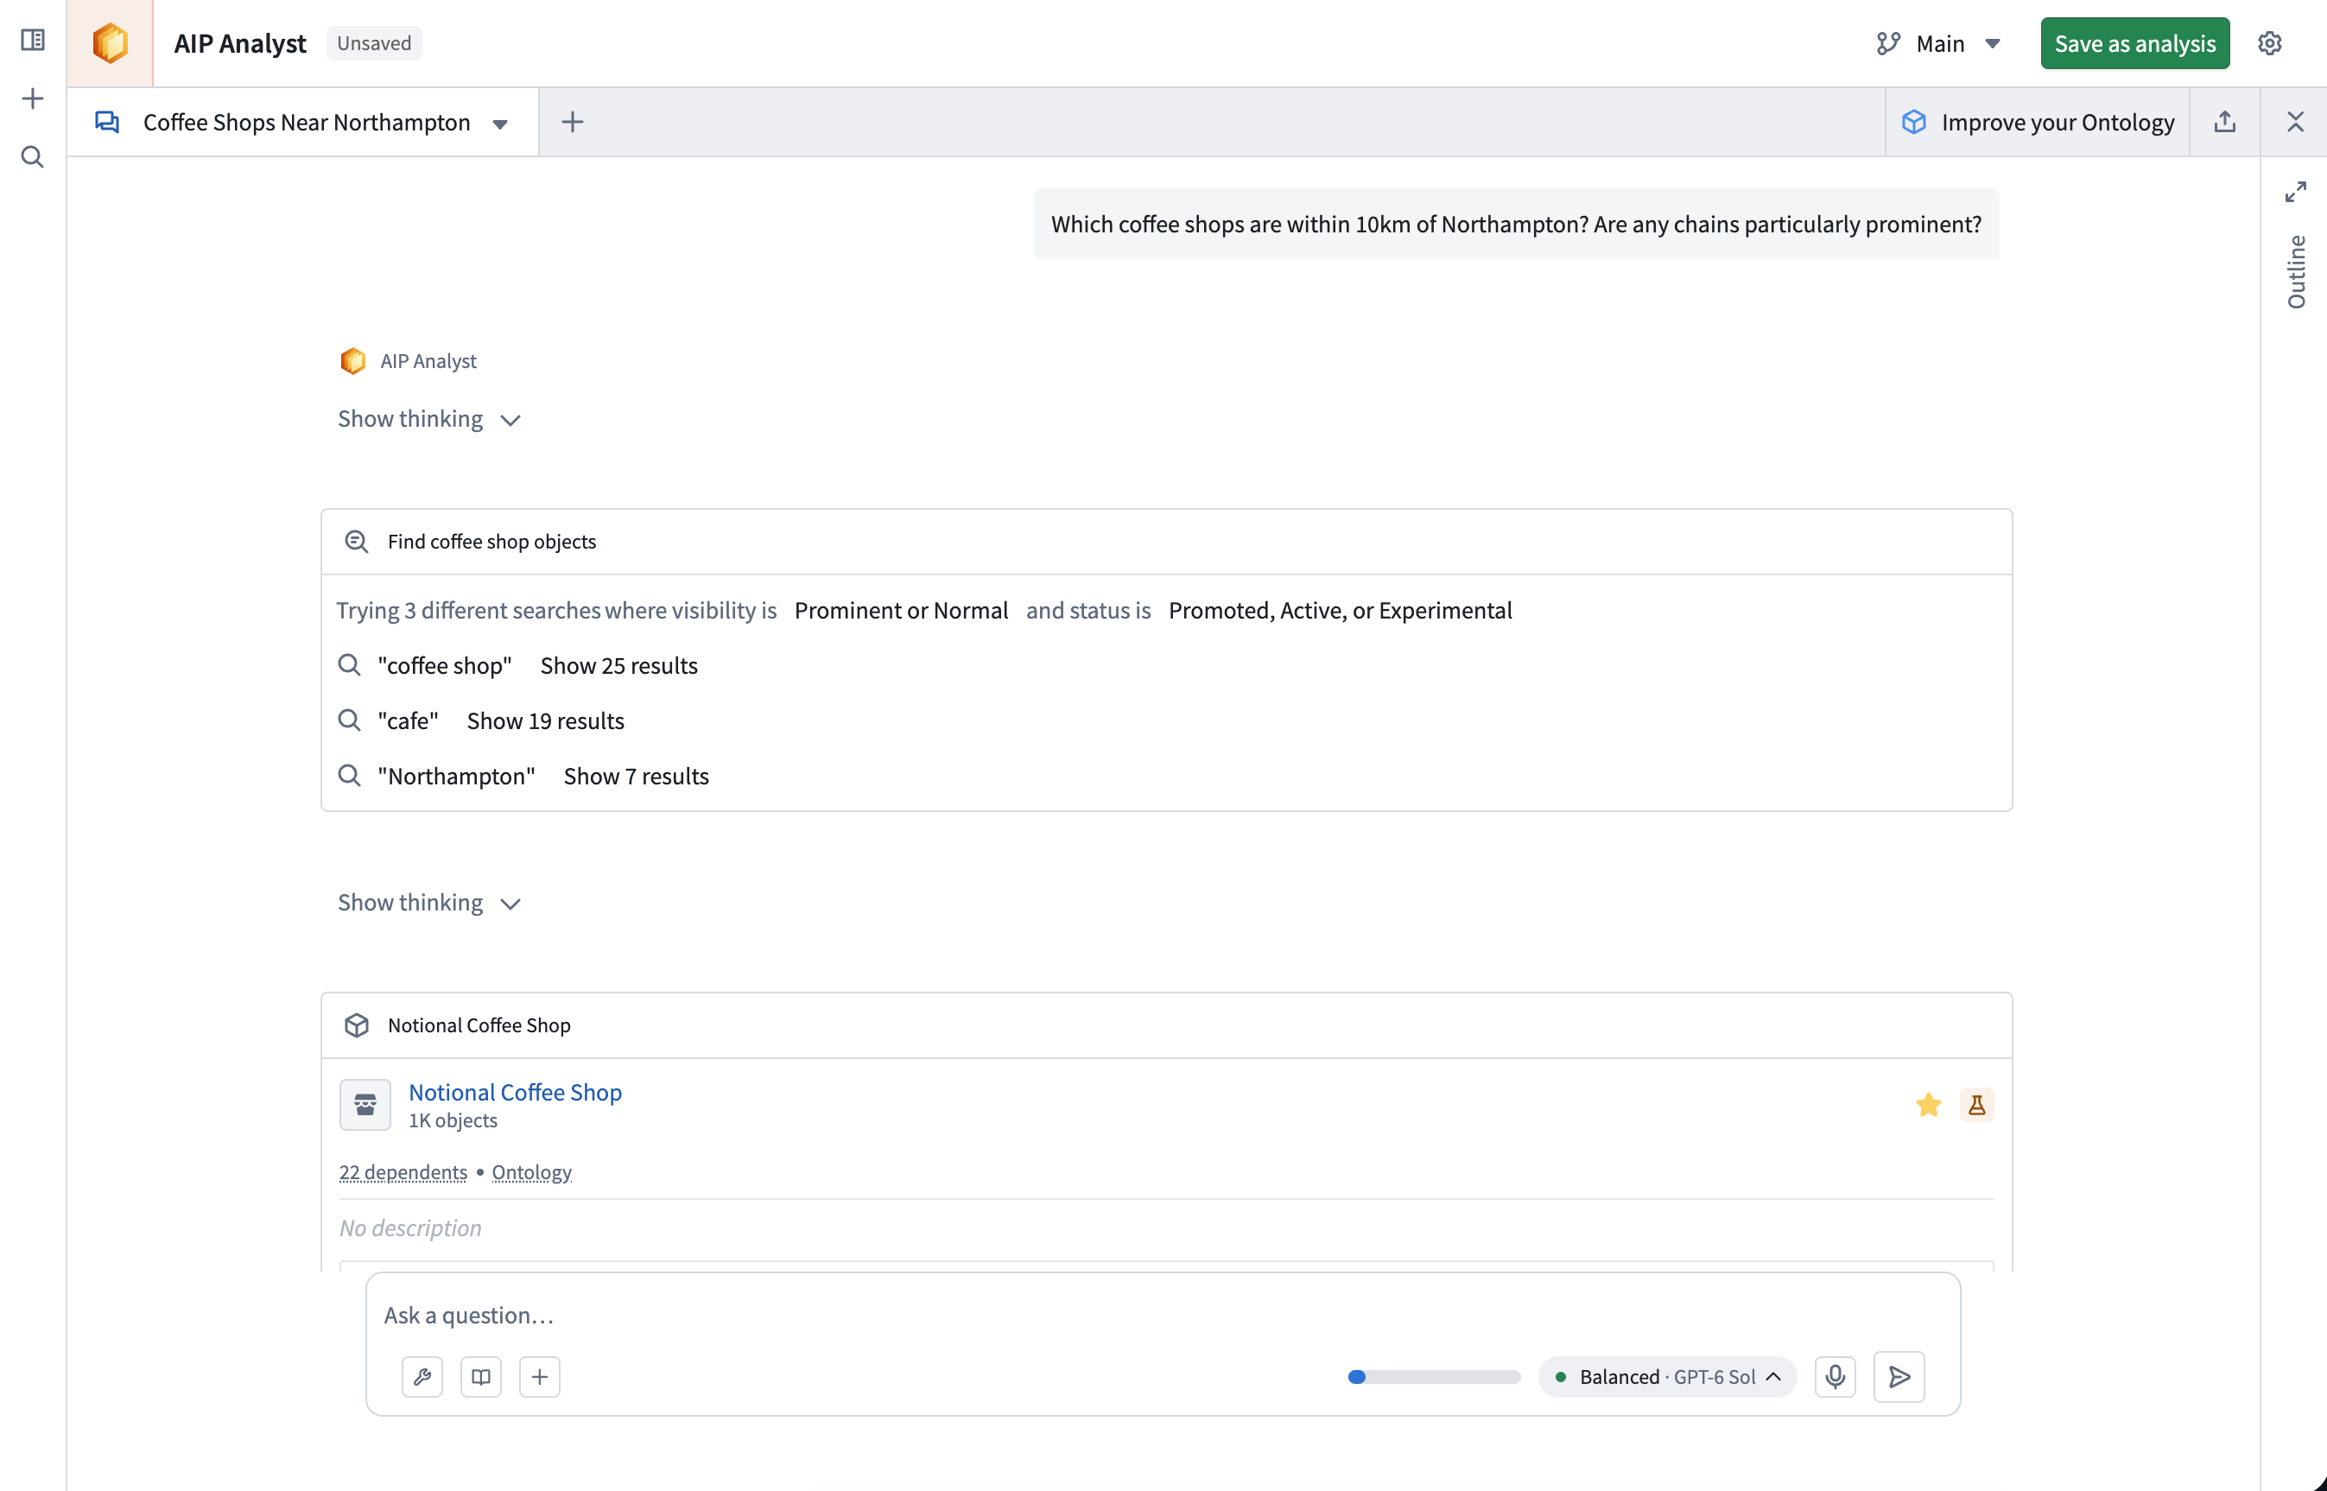
Task: Show 7 results for Northampton search
Action: click(636, 776)
